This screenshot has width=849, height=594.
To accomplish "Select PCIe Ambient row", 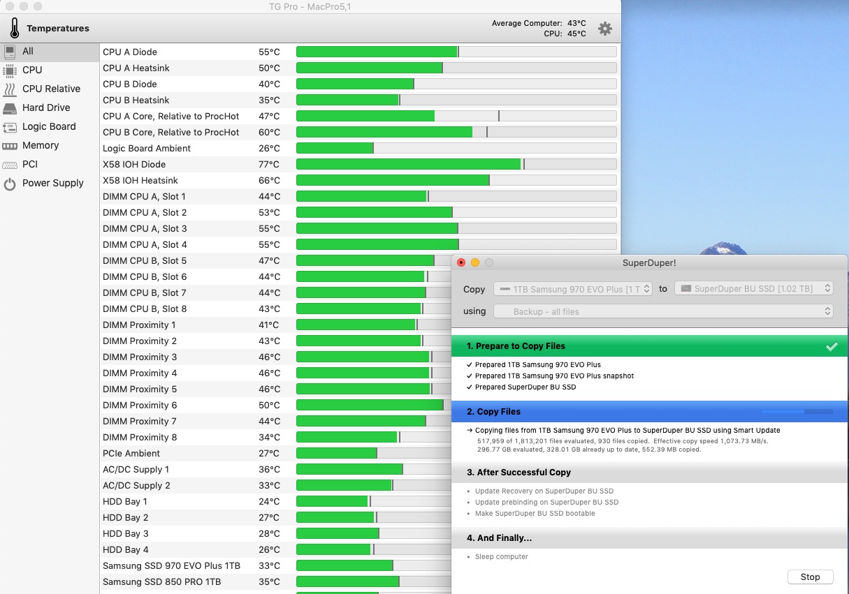I will 276,453.
